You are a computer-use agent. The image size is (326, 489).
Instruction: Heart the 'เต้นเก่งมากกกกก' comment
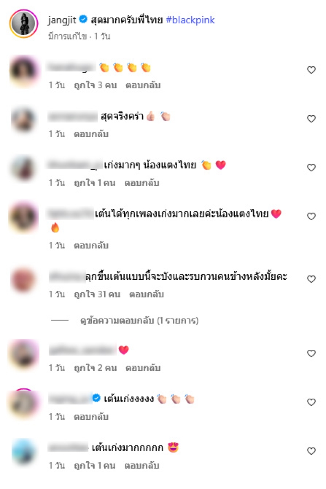coord(311,451)
